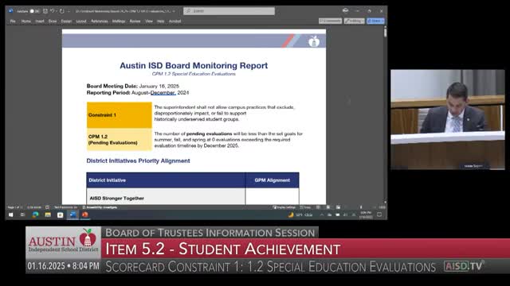Open the References ribbon tab
Screen dimensions: 510x286
pyautogui.click(x=99, y=21)
